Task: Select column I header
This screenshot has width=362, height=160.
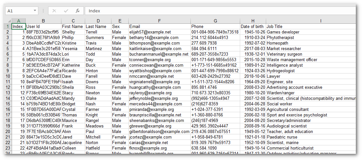Action: [x=311, y=21]
